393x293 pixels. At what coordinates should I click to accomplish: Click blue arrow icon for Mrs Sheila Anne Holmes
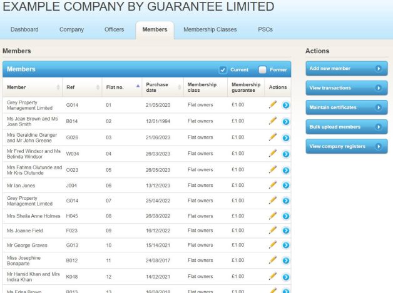(x=286, y=216)
